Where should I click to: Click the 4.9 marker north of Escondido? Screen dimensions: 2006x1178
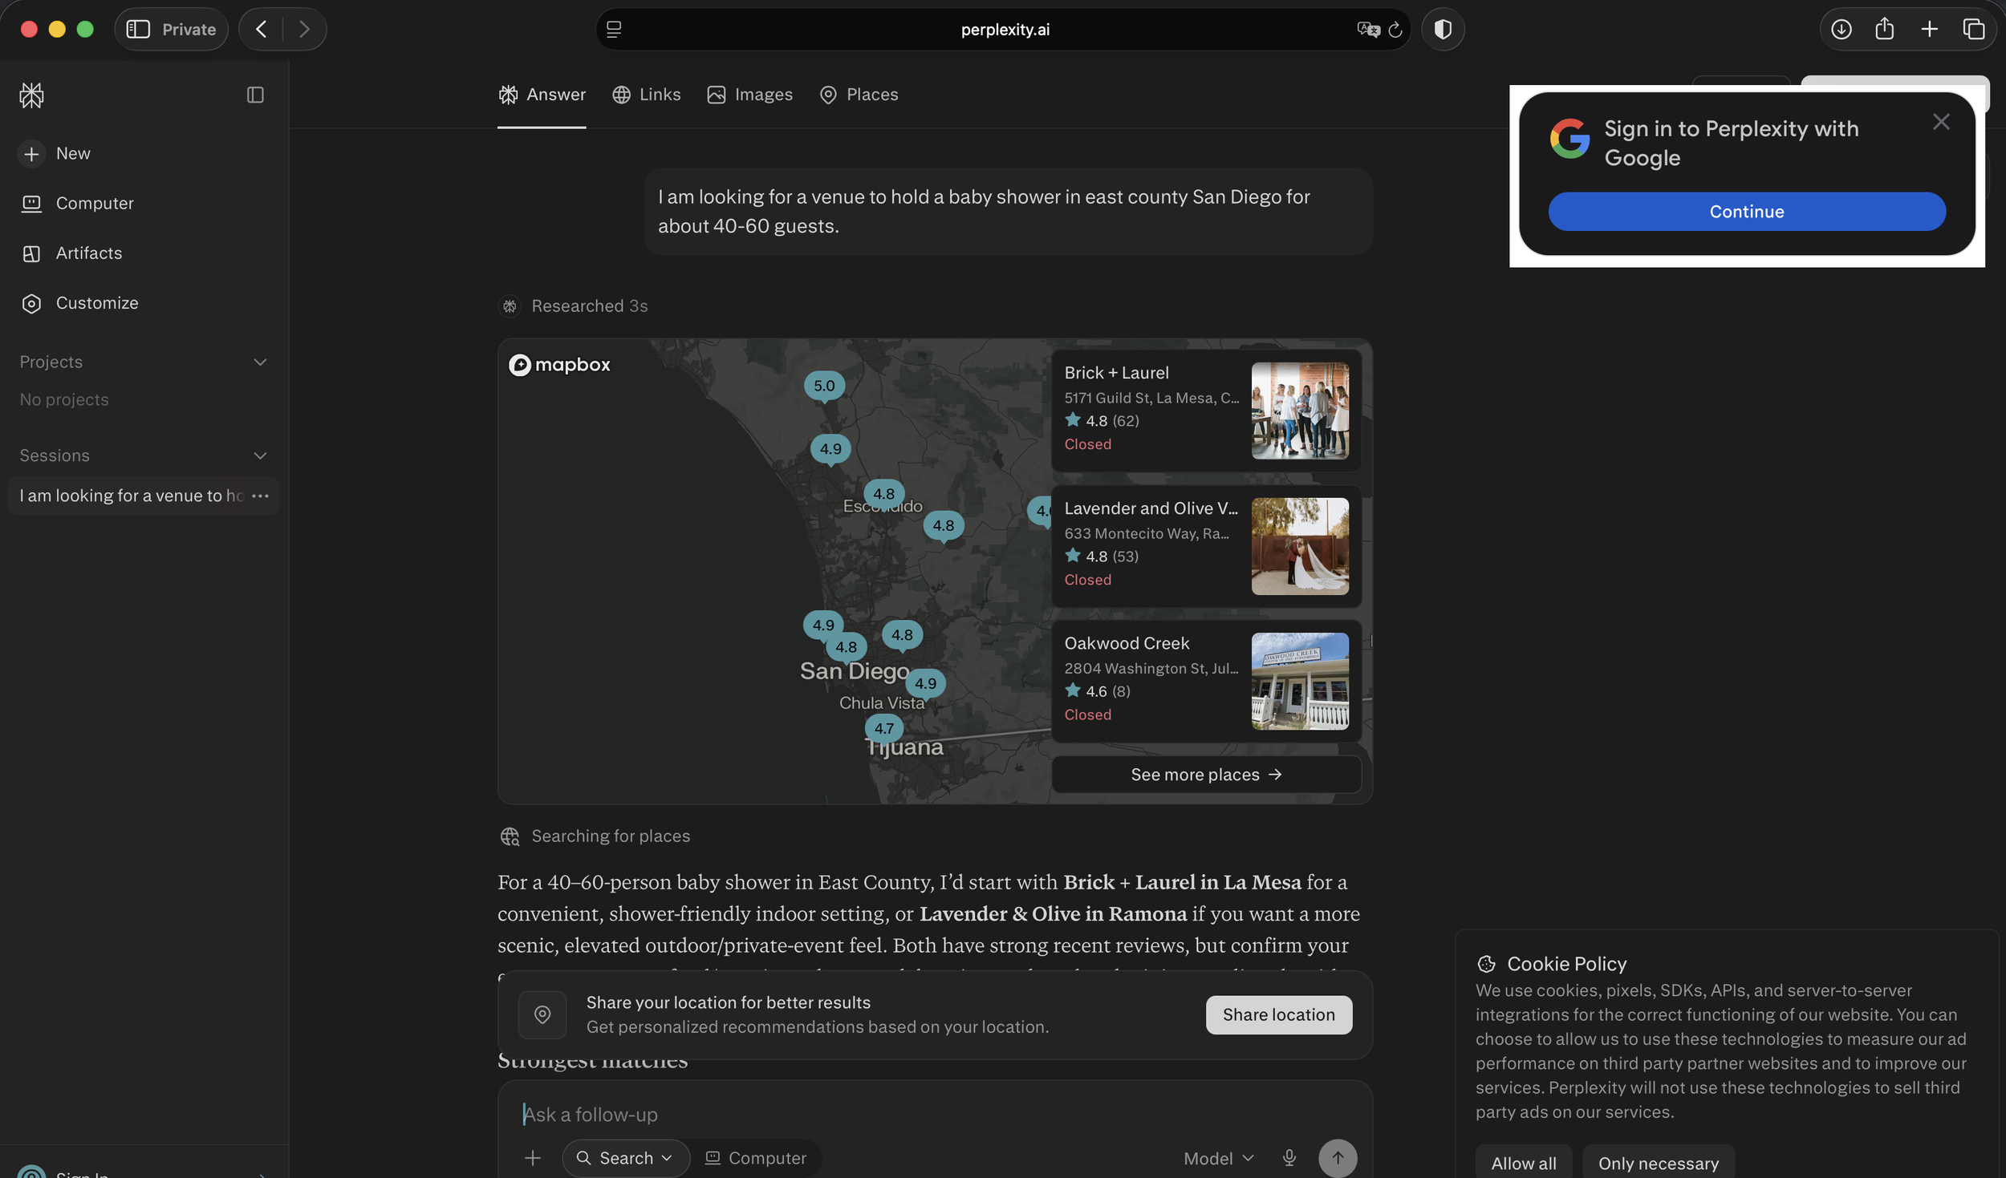[x=830, y=449]
